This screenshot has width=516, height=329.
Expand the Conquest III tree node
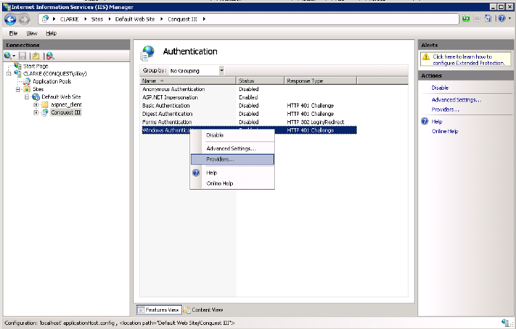pyautogui.click(x=36, y=112)
